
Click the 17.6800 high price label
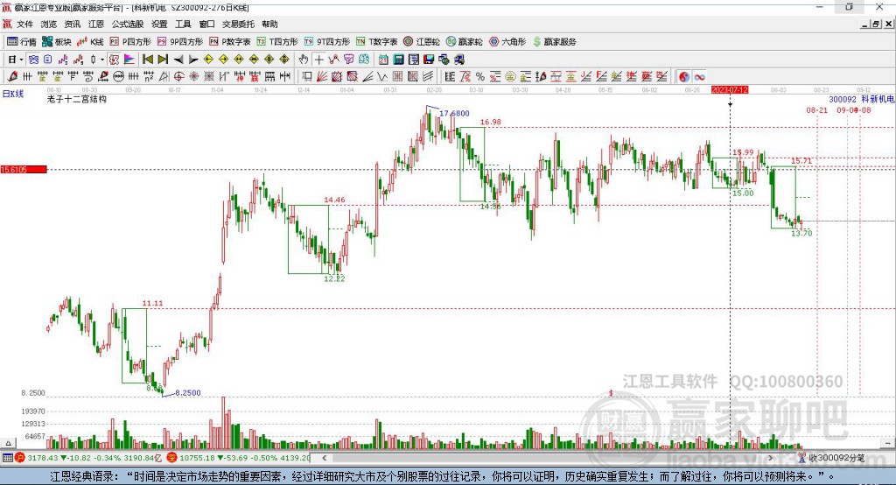[x=454, y=113]
